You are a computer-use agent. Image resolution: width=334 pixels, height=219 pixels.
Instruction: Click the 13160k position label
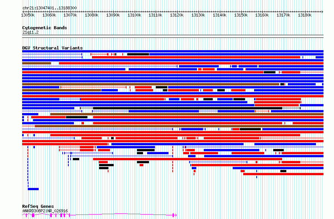click(x=262, y=15)
